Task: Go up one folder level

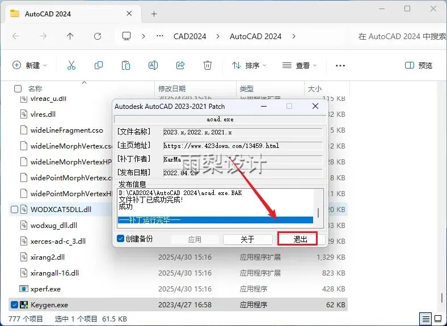Action: click(70, 36)
